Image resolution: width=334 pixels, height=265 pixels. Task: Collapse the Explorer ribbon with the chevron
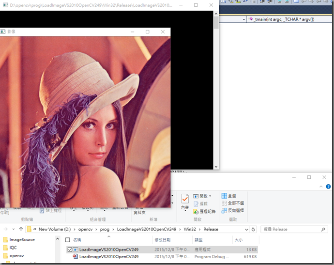coord(321,187)
